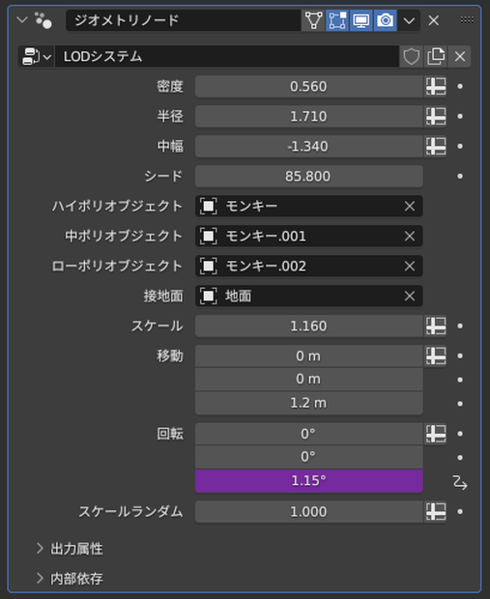Toggle the Edit Mode display icon
This screenshot has width=490, height=599.
point(337,20)
